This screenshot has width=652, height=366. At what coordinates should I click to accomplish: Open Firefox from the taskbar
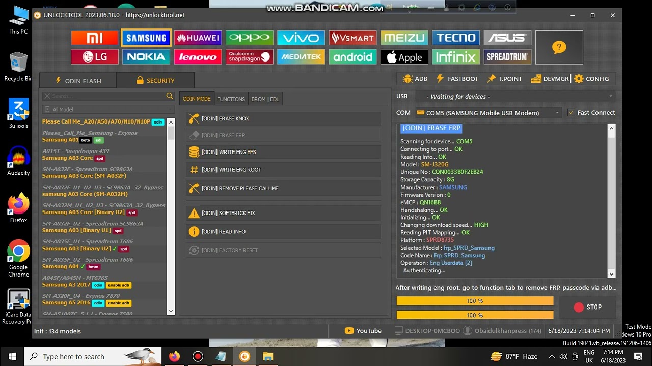point(174,357)
